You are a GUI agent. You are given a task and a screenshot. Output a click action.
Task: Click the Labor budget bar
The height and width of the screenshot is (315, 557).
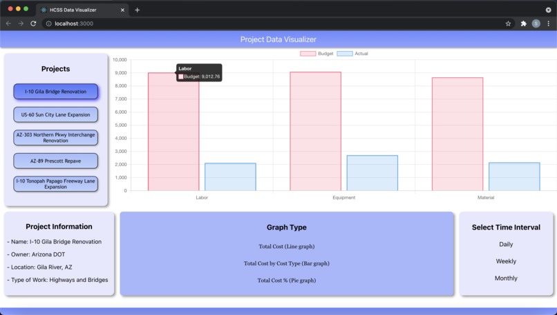tap(173, 132)
